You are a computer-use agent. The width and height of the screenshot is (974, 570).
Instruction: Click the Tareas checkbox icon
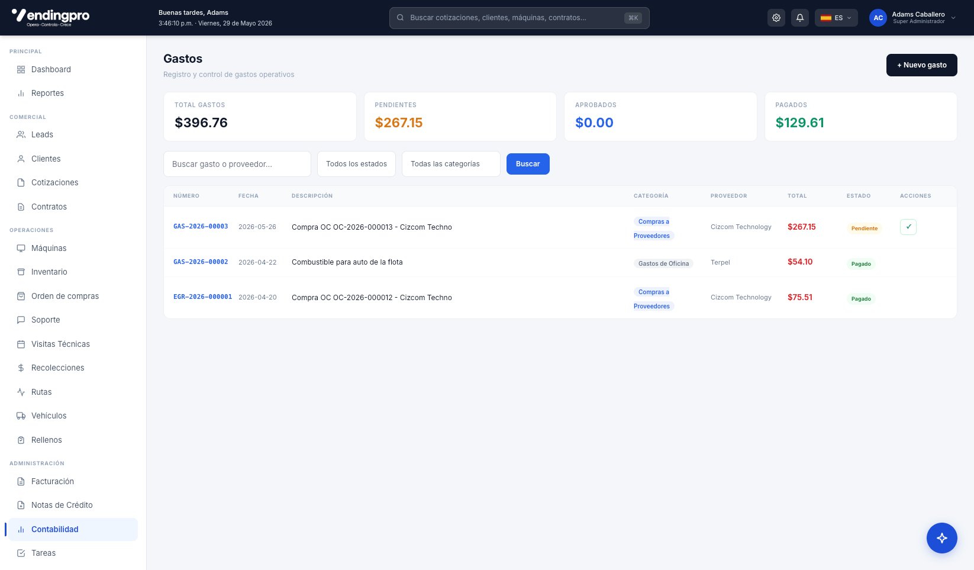click(21, 553)
